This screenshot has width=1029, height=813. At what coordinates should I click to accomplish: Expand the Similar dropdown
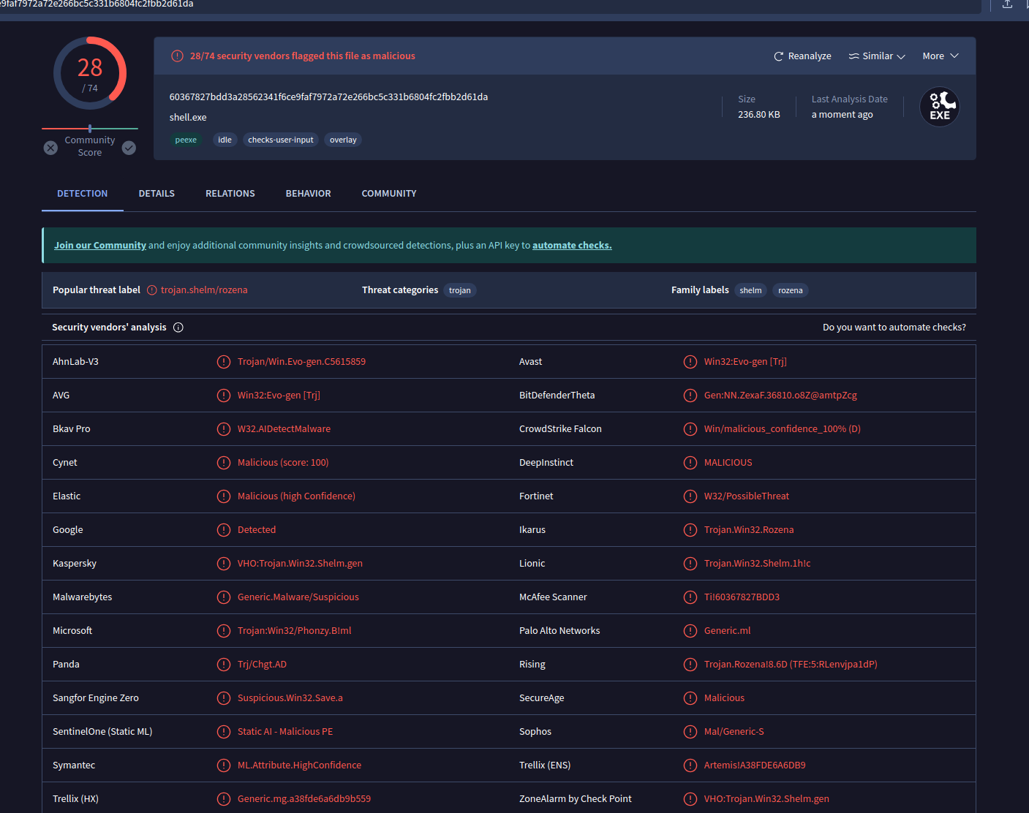coord(877,56)
